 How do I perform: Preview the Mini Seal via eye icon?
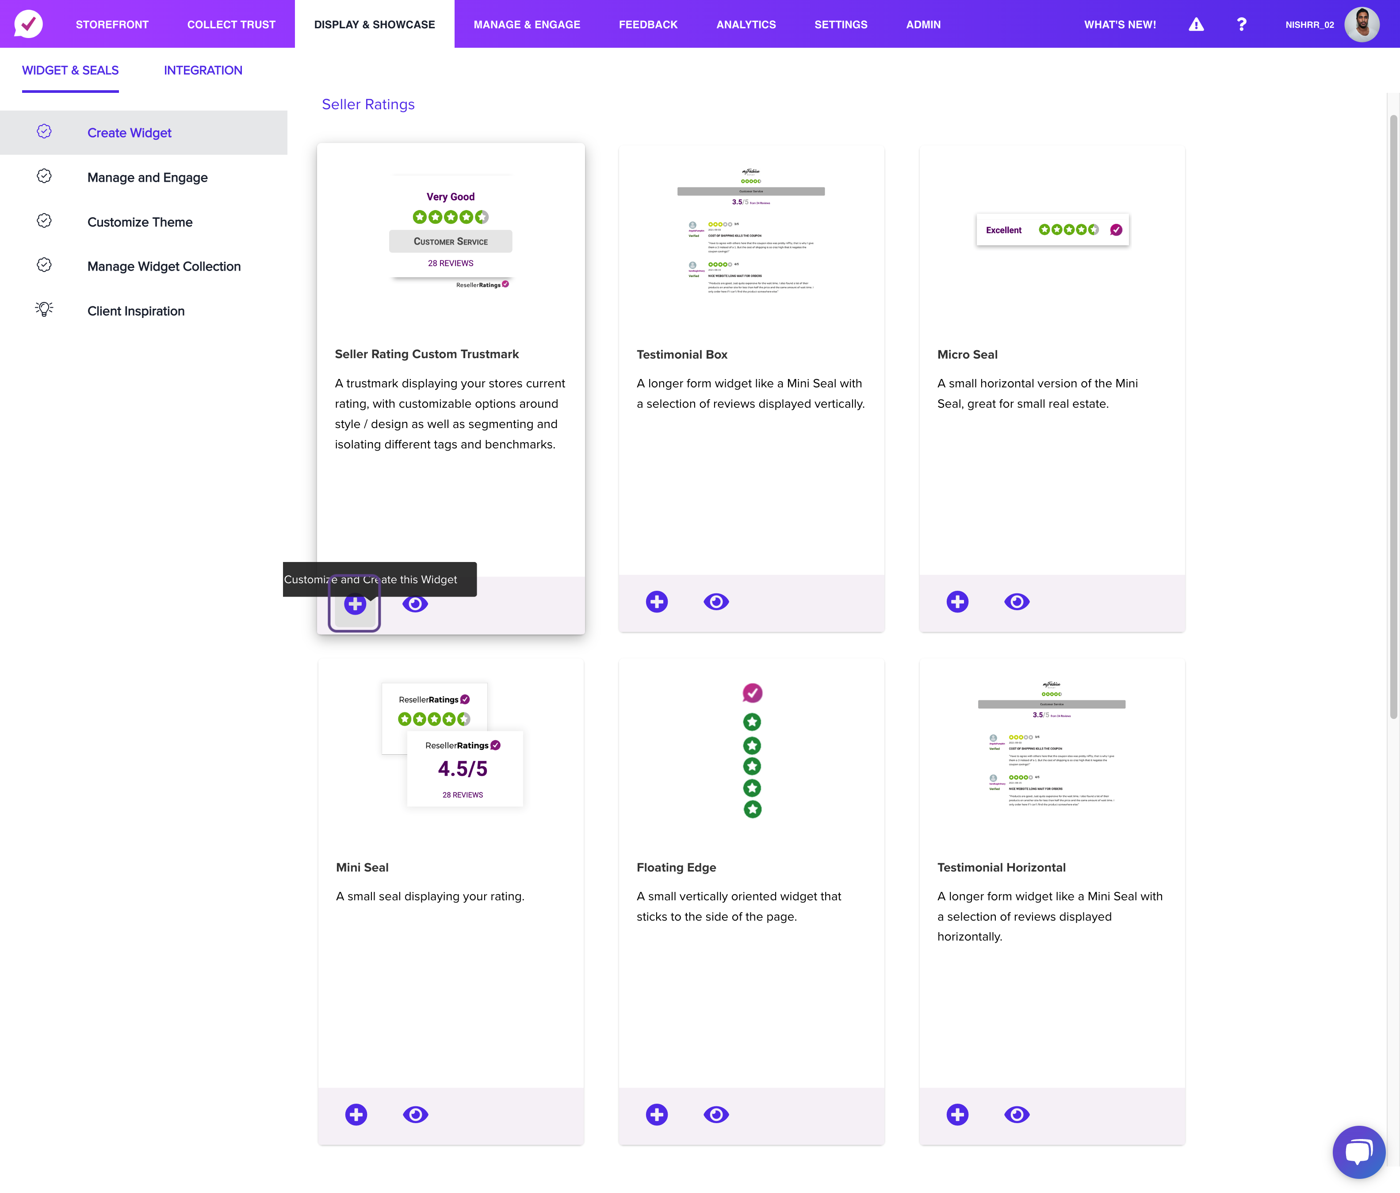416,1114
